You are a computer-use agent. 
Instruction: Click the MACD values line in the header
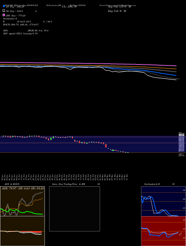coord(21,25)
